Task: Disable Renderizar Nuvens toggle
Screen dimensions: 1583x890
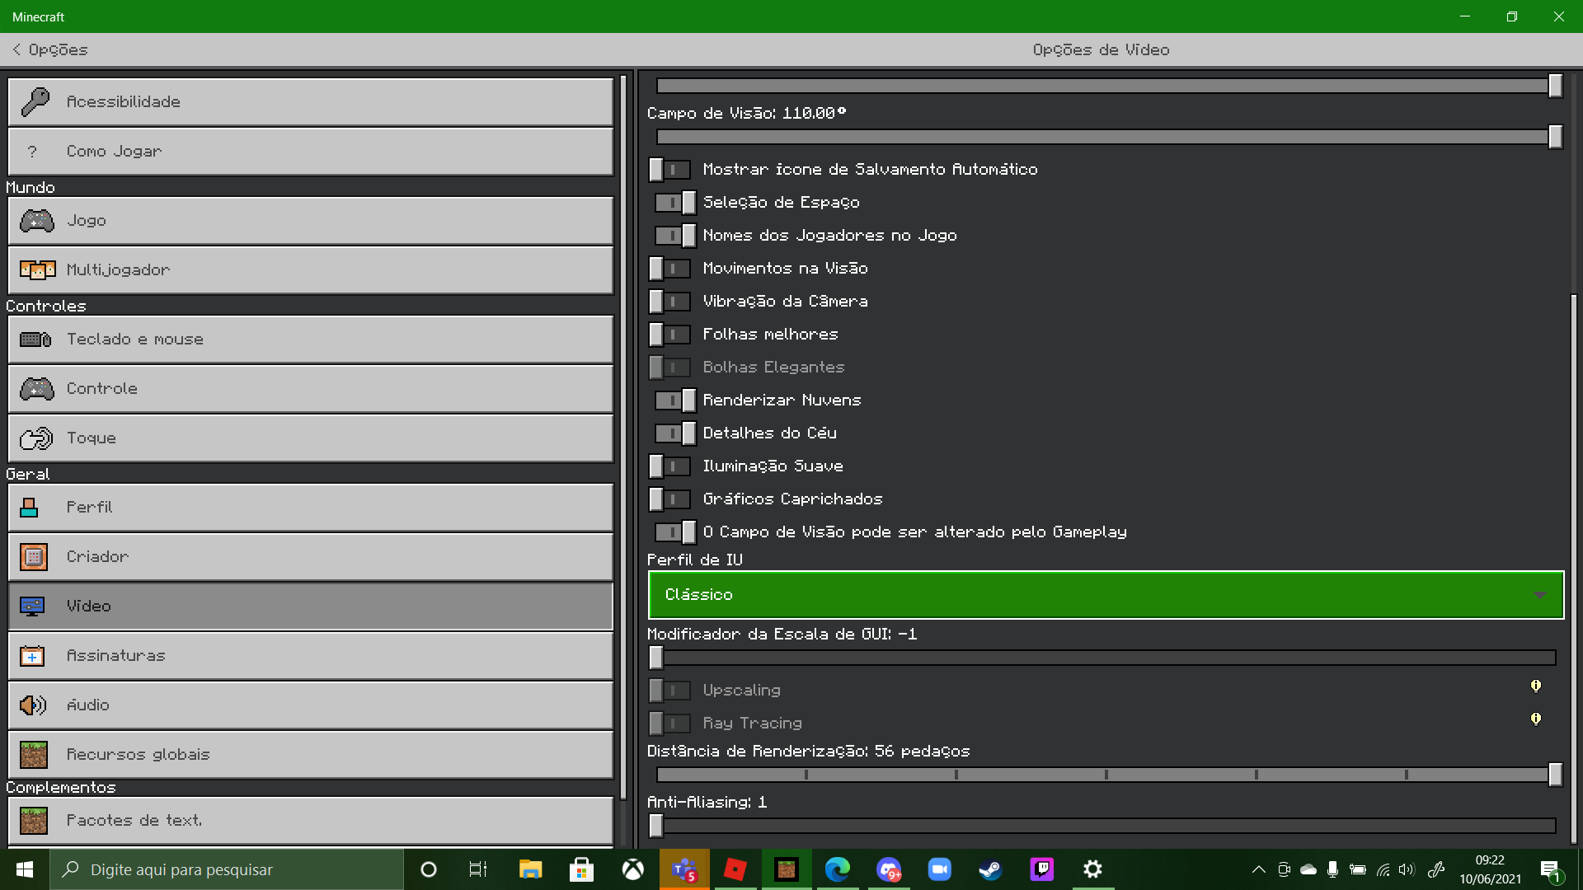Action: (x=675, y=400)
